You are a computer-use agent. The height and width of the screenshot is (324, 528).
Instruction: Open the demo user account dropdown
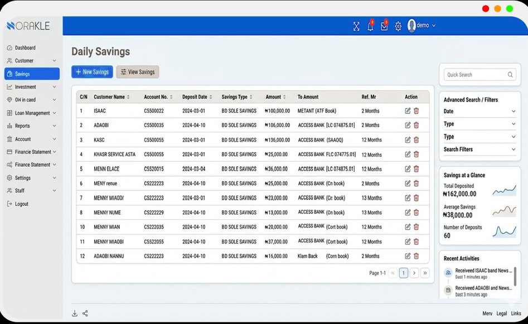[x=422, y=26]
